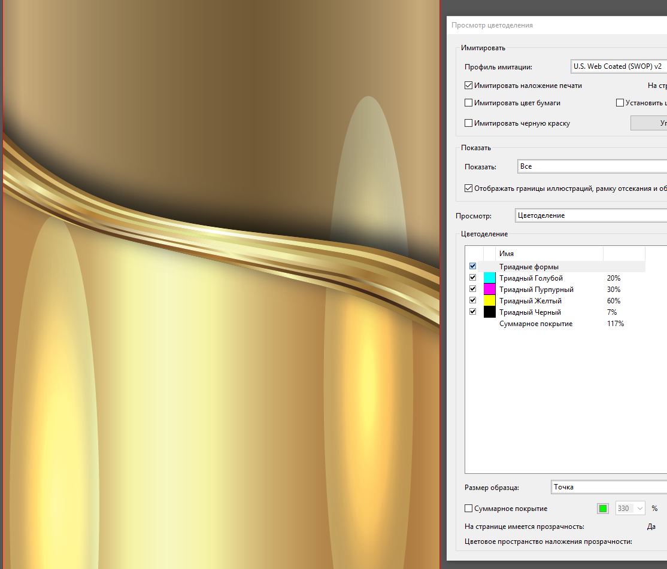Select the 'Триадный Пурпурный' row name
Screen dimensions: 667x569
(x=536, y=290)
